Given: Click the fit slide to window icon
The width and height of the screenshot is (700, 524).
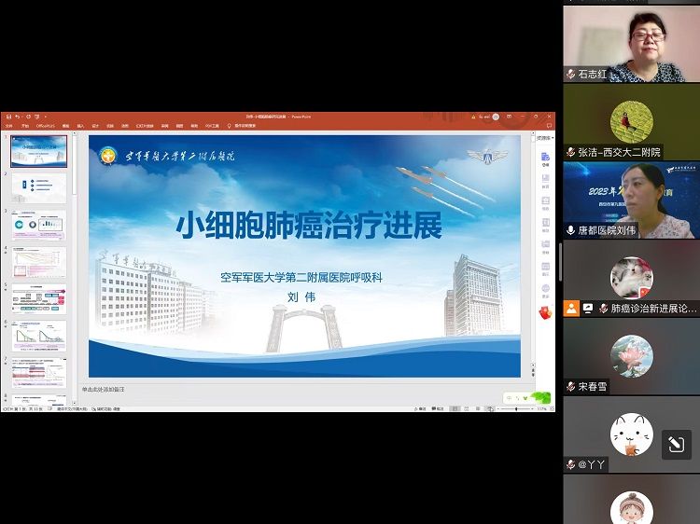Looking at the screenshot, I should (552, 408).
